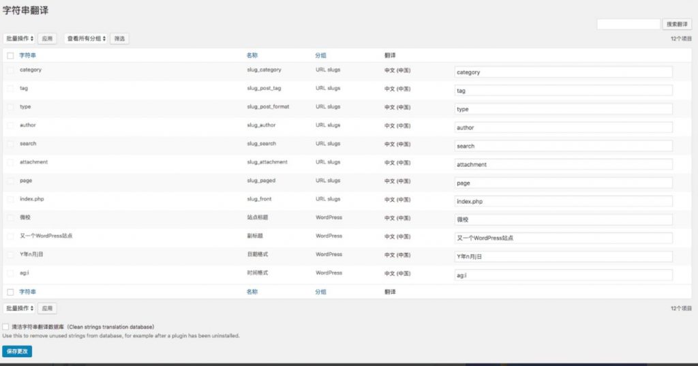
Task: Click the 搜索翻译 search button
Action: coord(677,24)
